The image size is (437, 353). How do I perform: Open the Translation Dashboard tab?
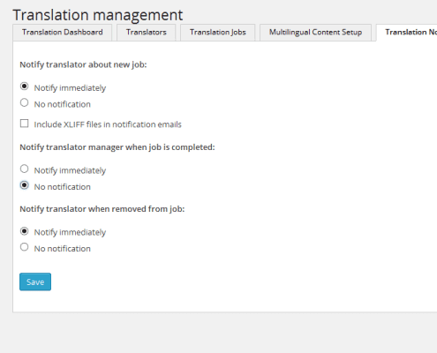tap(63, 32)
